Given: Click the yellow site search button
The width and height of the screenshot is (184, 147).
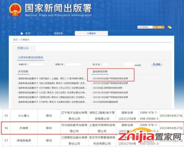Looking at the screenshot, I should point(159,27).
